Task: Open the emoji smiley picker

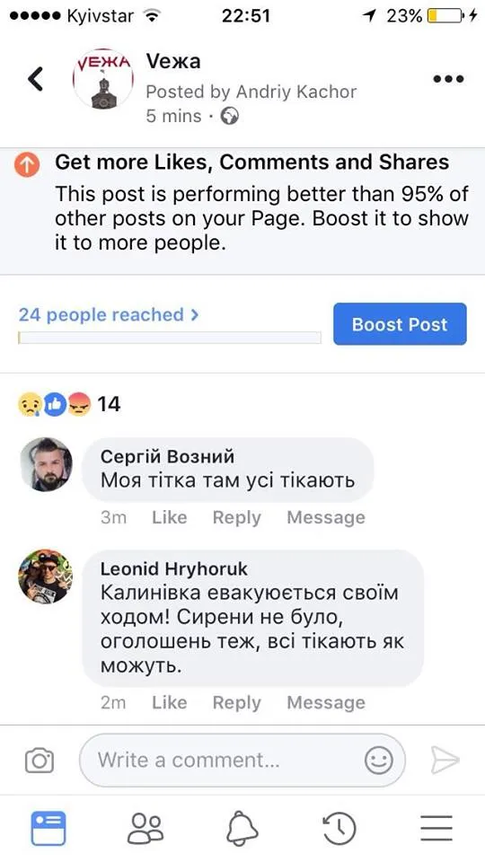Action: tap(379, 761)
